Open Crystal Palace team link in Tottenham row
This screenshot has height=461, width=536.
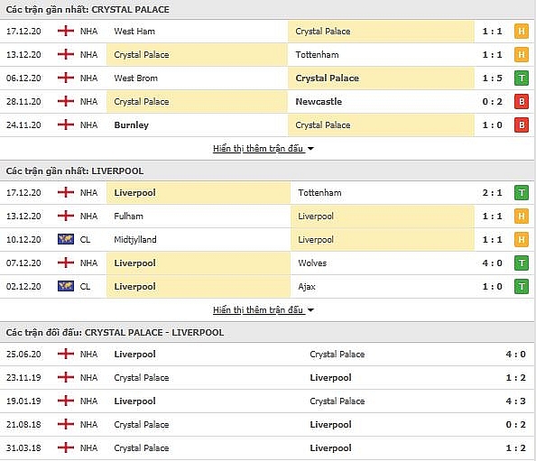tap(142, 55)
